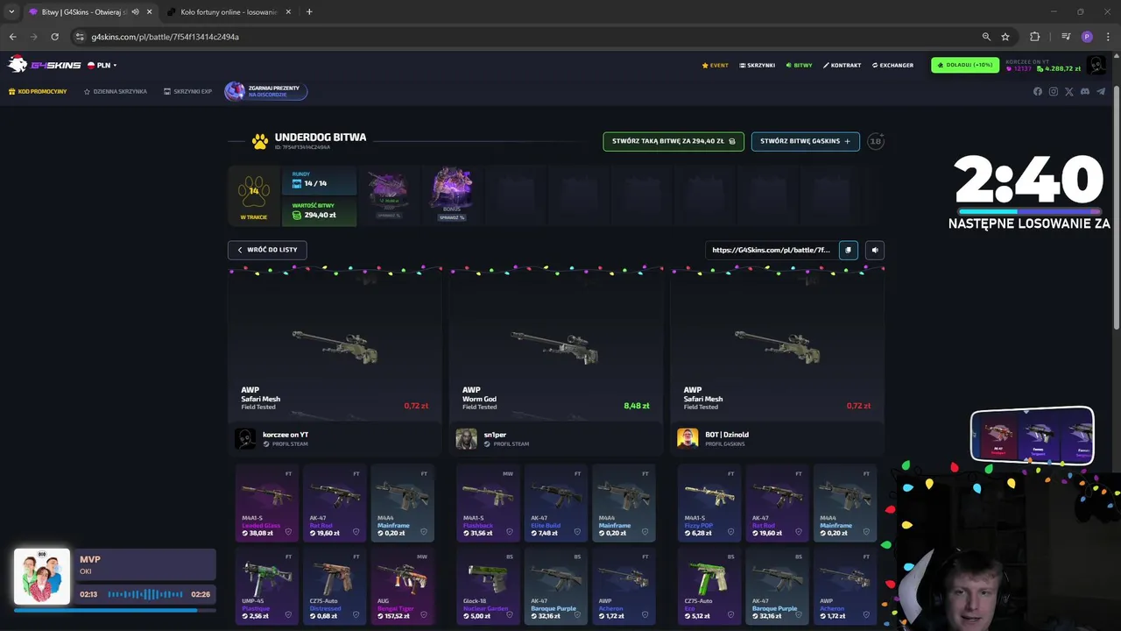Open the Facebook social icon
Screen dimensions: 1121x631
[1038, 91]
